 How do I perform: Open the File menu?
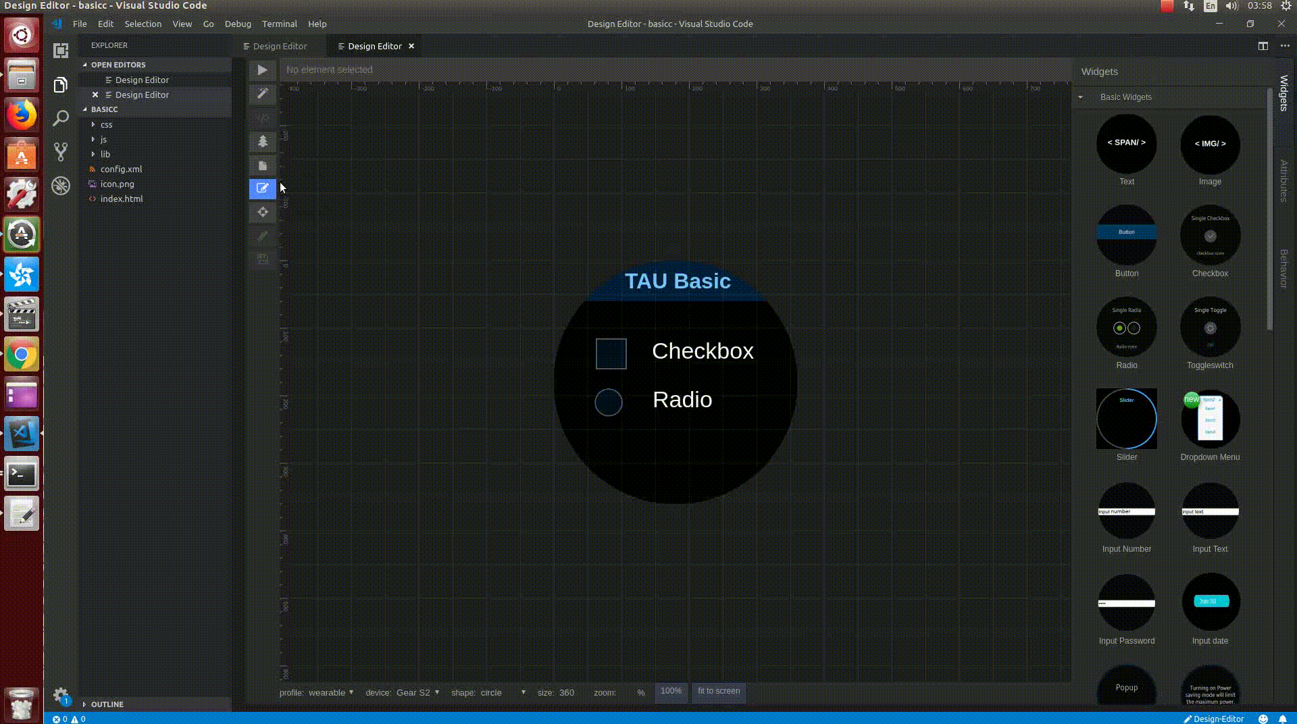pos(80,24)
